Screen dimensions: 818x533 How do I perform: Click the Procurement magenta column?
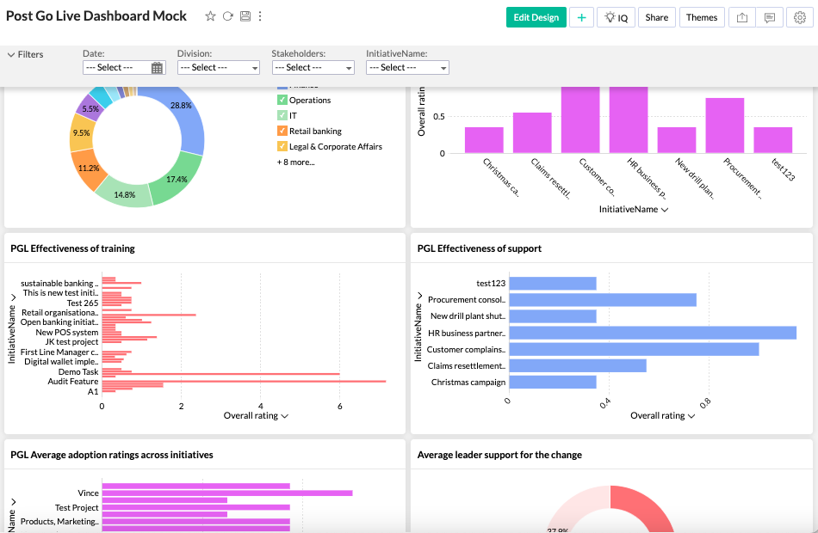coord(725,126)
